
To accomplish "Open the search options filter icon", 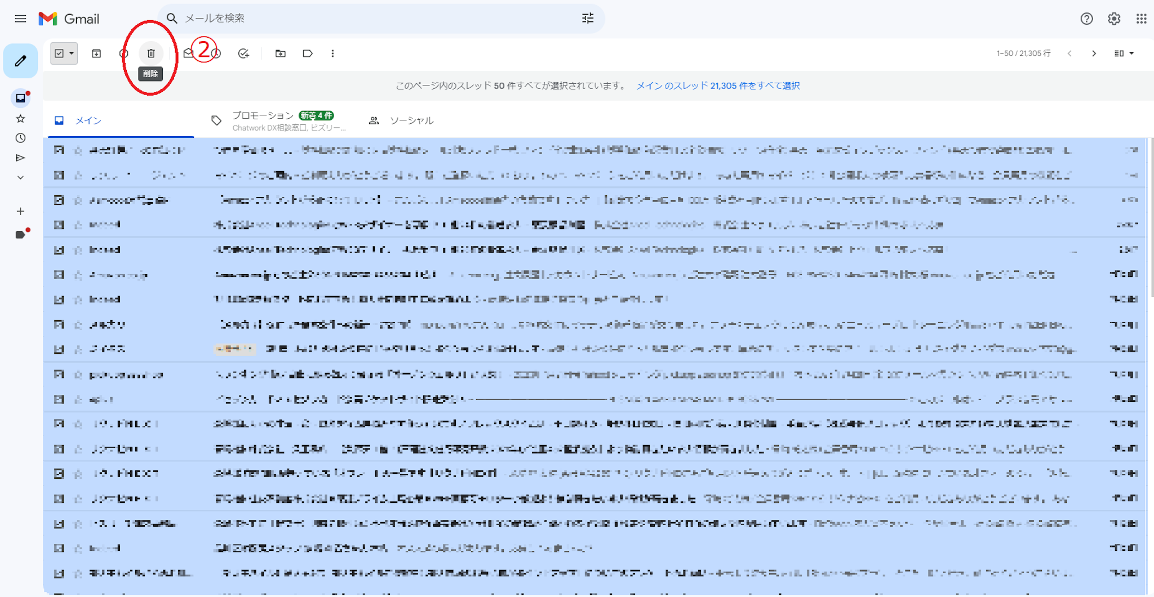I will [588, 19].
